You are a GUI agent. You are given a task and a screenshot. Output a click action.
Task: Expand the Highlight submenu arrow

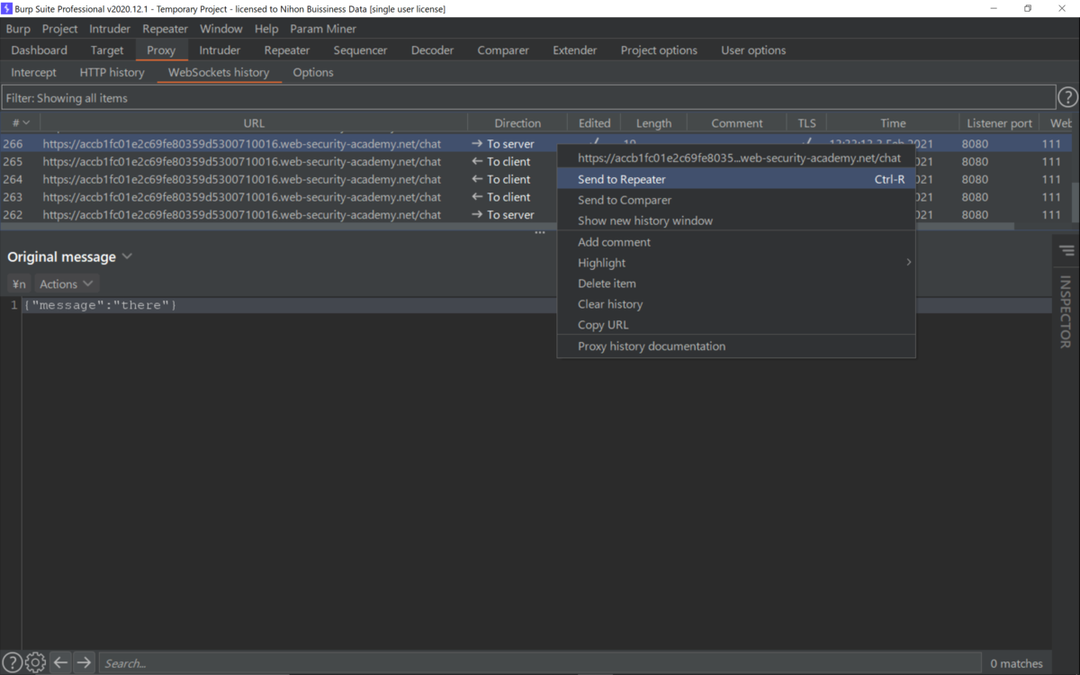pos(908,263)
